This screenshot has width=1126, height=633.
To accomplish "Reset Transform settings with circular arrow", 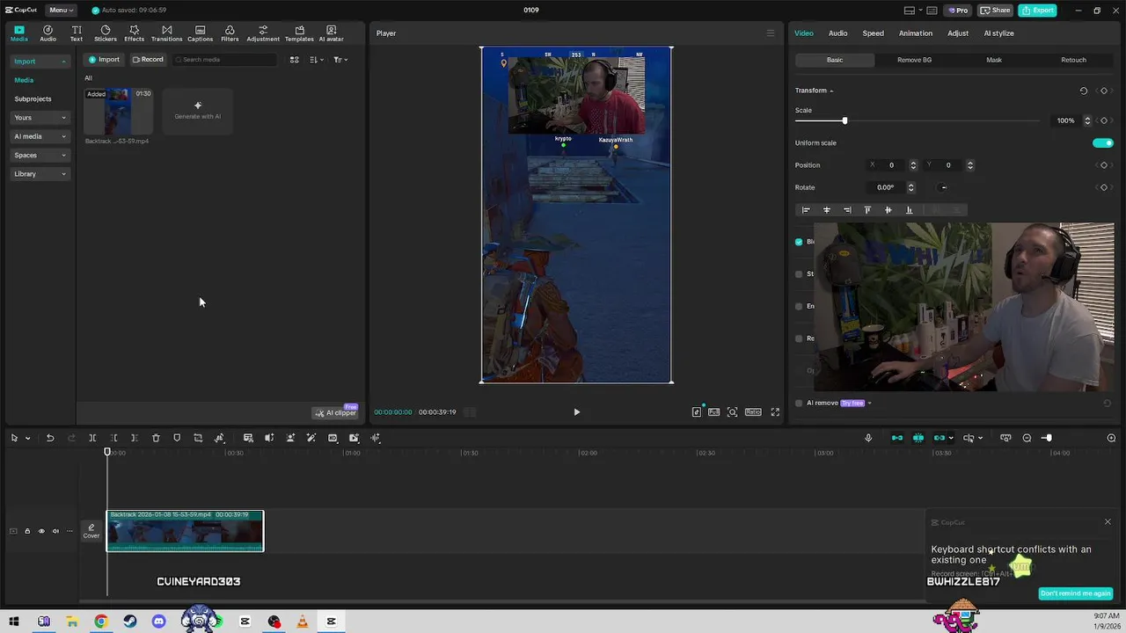I will tap(1083, 91).
